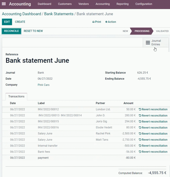Open the Pink Cars company link
170x177 pixels.
point(43,85)
